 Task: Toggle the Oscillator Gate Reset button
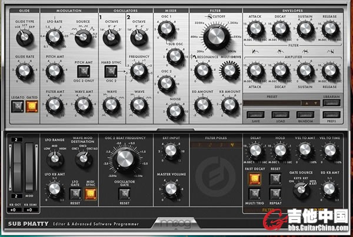point(125,193)
